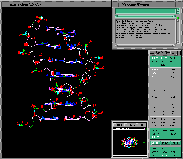Enable the TR M checkbox
183x159 pixels.
click(x=126, y=125)
